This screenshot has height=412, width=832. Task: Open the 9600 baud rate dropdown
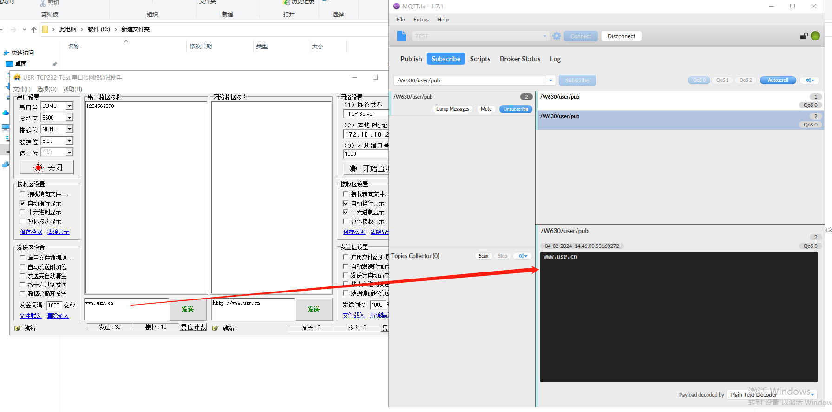point(69,118)
